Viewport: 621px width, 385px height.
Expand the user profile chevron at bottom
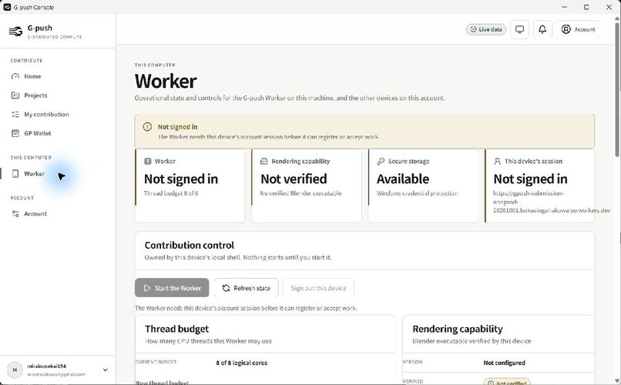(x=106, y=370)
